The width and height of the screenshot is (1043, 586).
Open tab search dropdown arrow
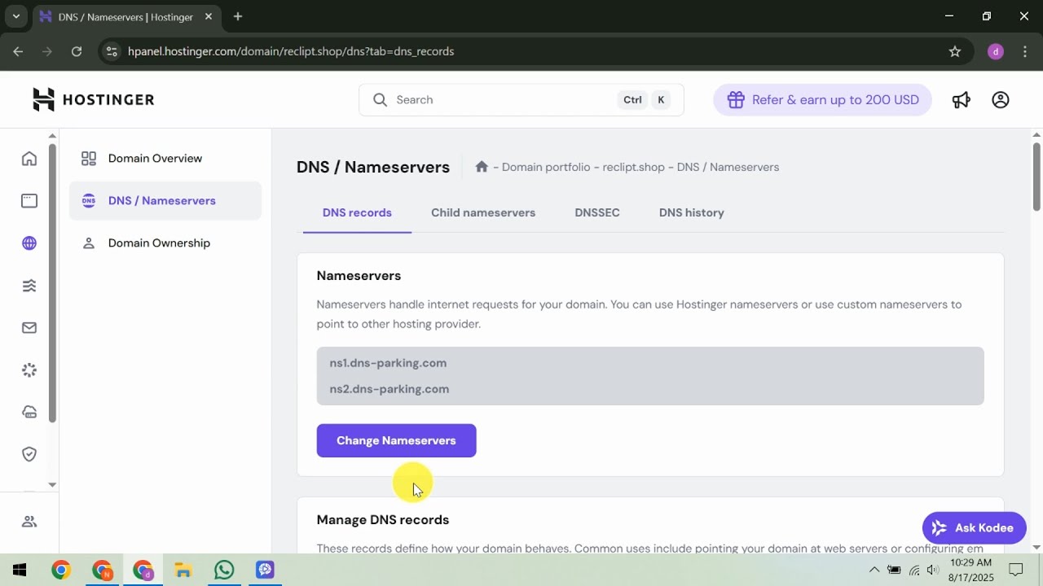15,16
